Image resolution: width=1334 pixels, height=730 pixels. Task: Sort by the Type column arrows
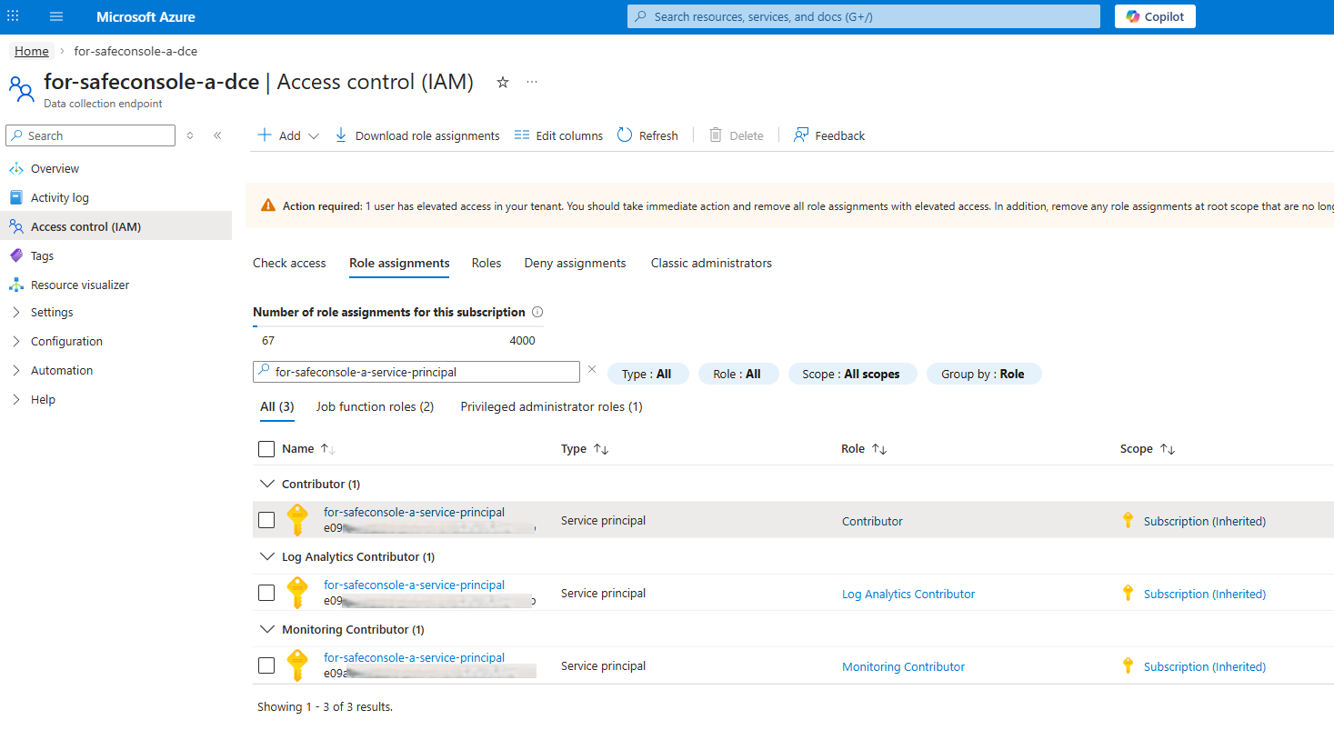pyautogui.click(x=601, y=449)
